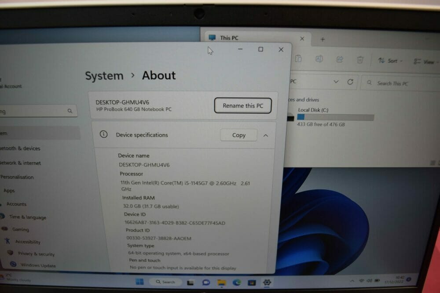Click the Search This PC field
Image resolution: width=440 pixels, height=293 pixels.
pos(400,83)
